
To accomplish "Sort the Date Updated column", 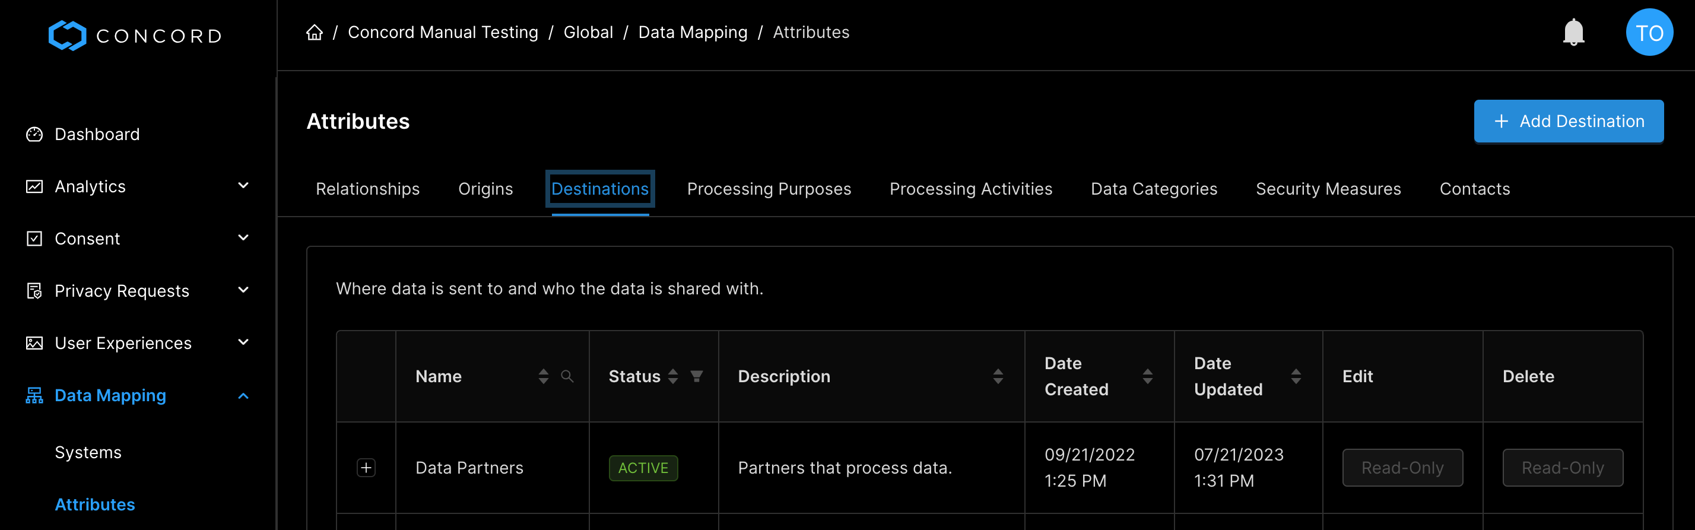I will coord(1296,376).
